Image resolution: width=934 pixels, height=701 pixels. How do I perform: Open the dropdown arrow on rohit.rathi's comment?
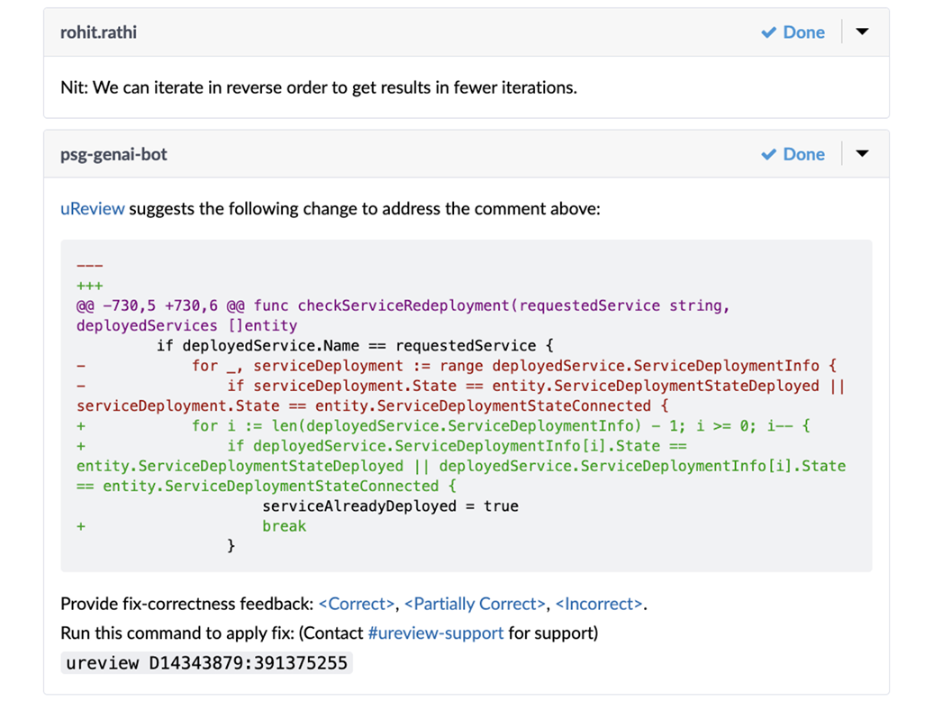point(862,32)
